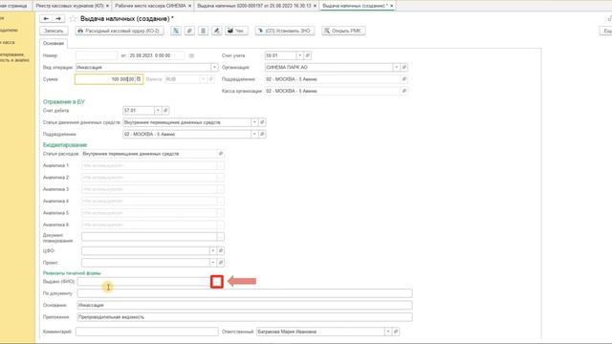612x344 pixels.
Task: Open the ЦФО item with its link icon
Action: pyautogui.click(x=221, y=250)
